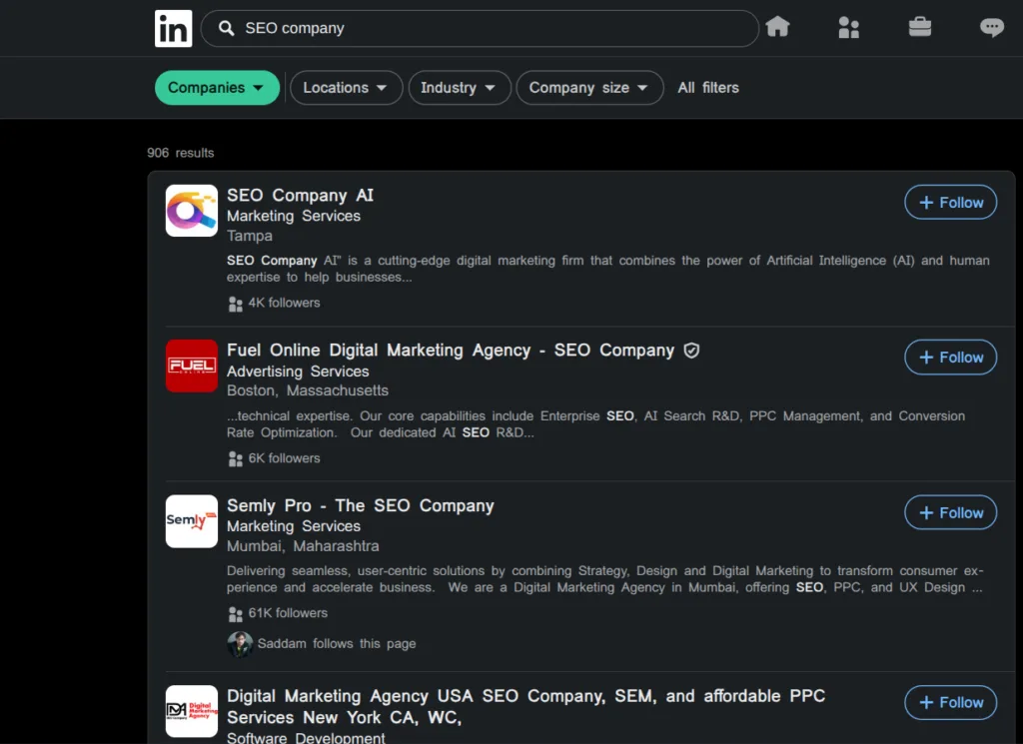Screen dimensions: 1023x744
Task: Open the SEO Company AI logo thumbnail
Action: coord(191,211)
